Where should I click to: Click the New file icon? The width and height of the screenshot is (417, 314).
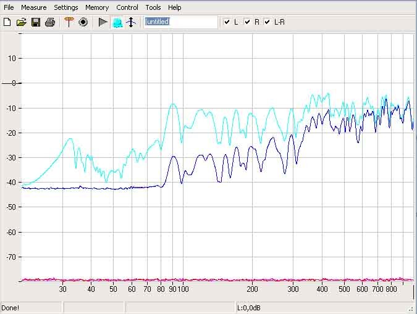point(7,22)
